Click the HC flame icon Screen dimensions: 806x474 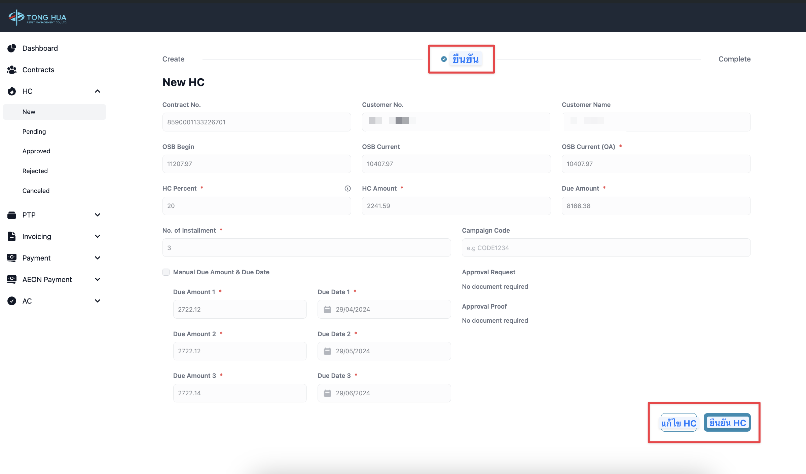tap(12, 91)
